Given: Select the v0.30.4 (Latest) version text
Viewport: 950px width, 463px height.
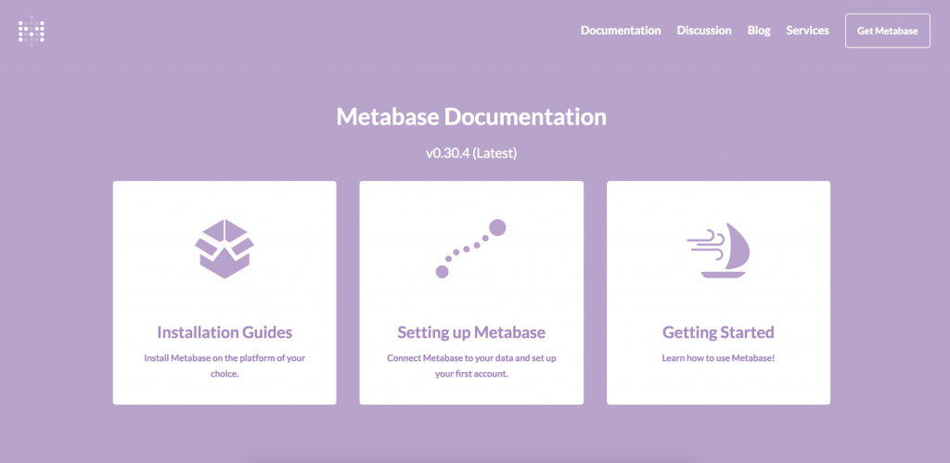Looking at the screenshot, I should click(x=471, y=153).
